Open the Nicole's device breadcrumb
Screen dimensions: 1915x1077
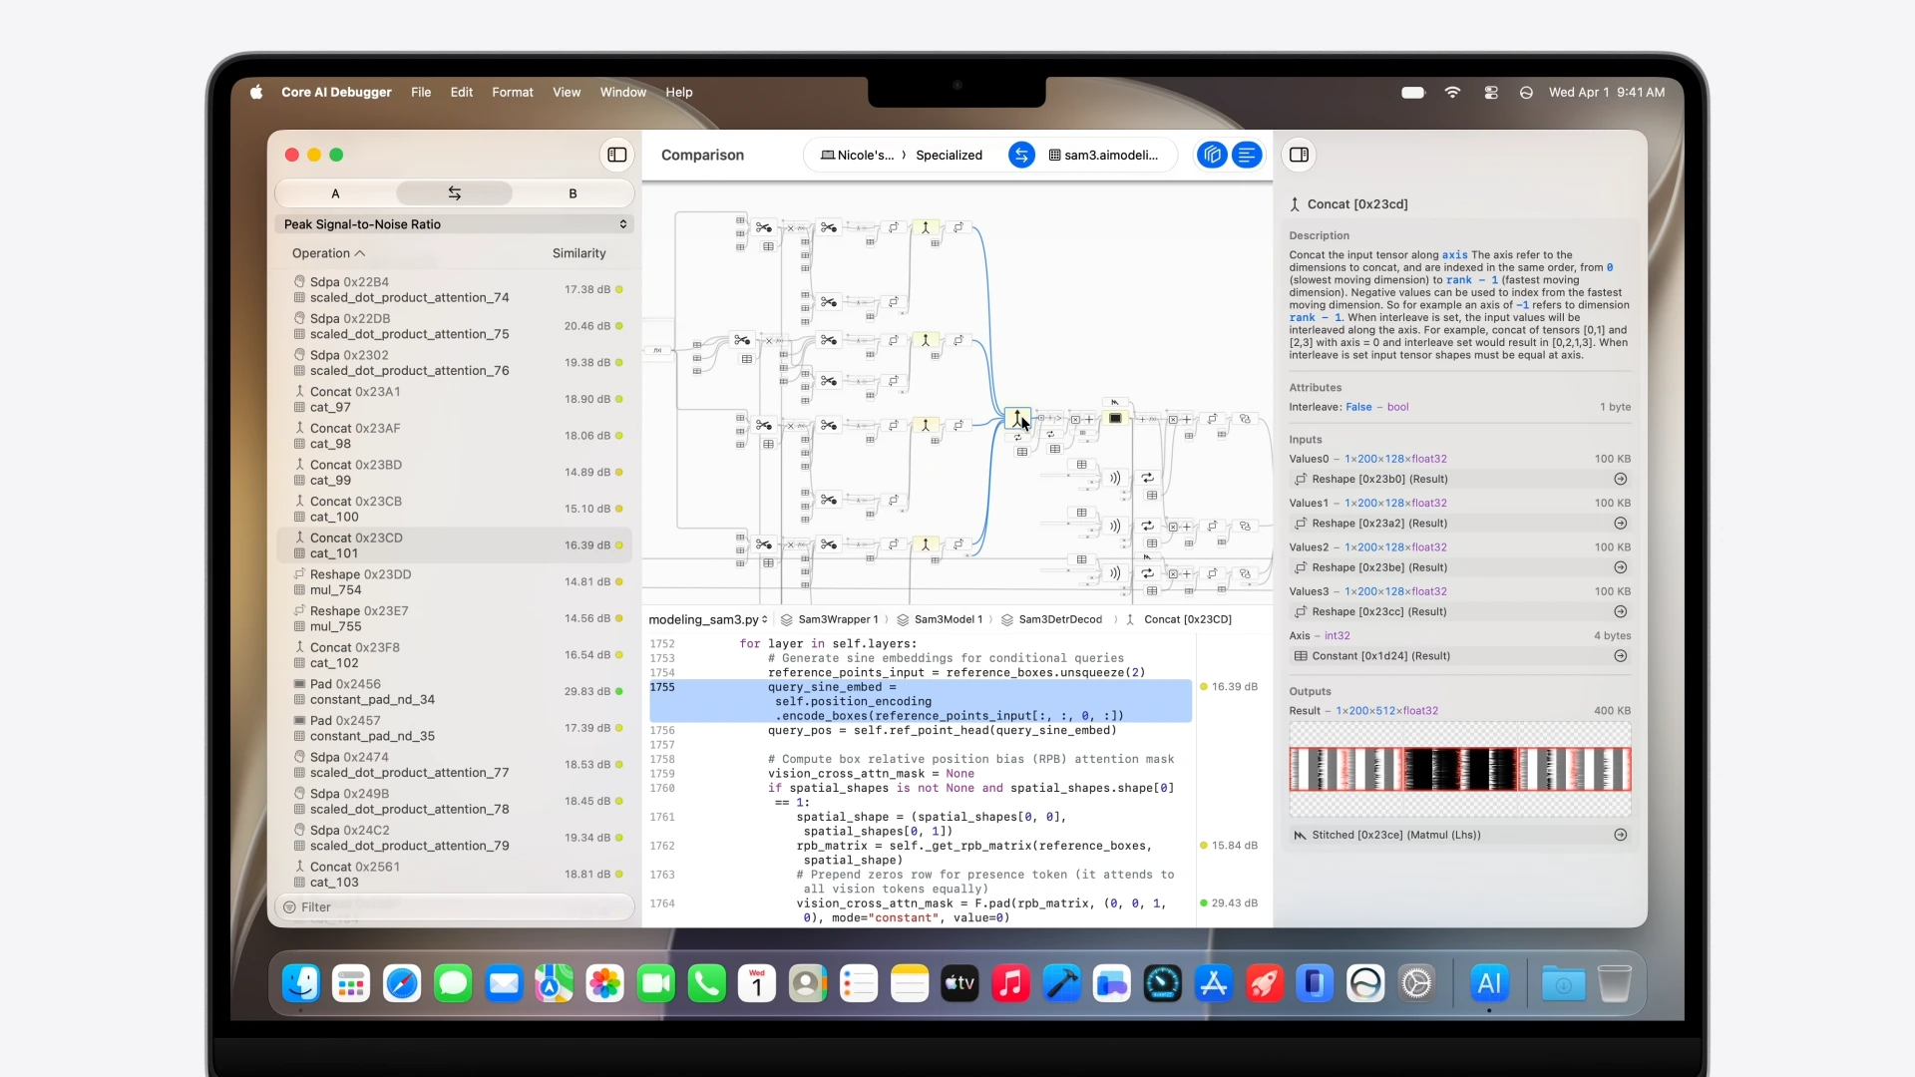pos(857,155)
